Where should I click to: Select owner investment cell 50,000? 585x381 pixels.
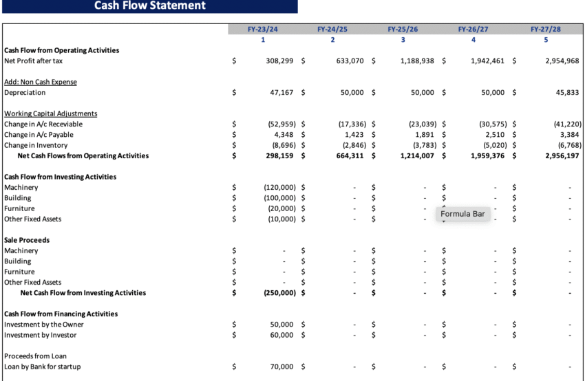(281, 325)
